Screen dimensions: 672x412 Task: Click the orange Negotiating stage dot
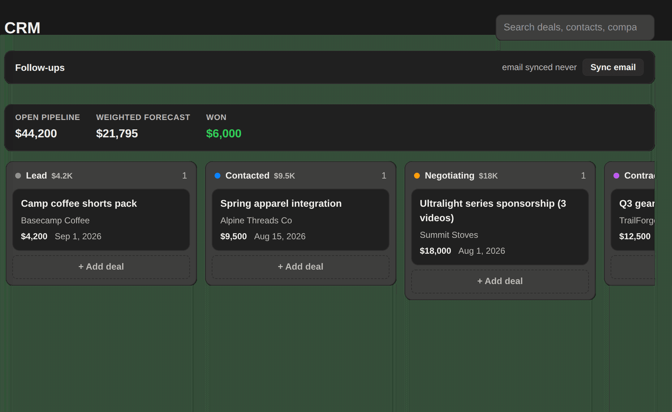tap(417, 176)
